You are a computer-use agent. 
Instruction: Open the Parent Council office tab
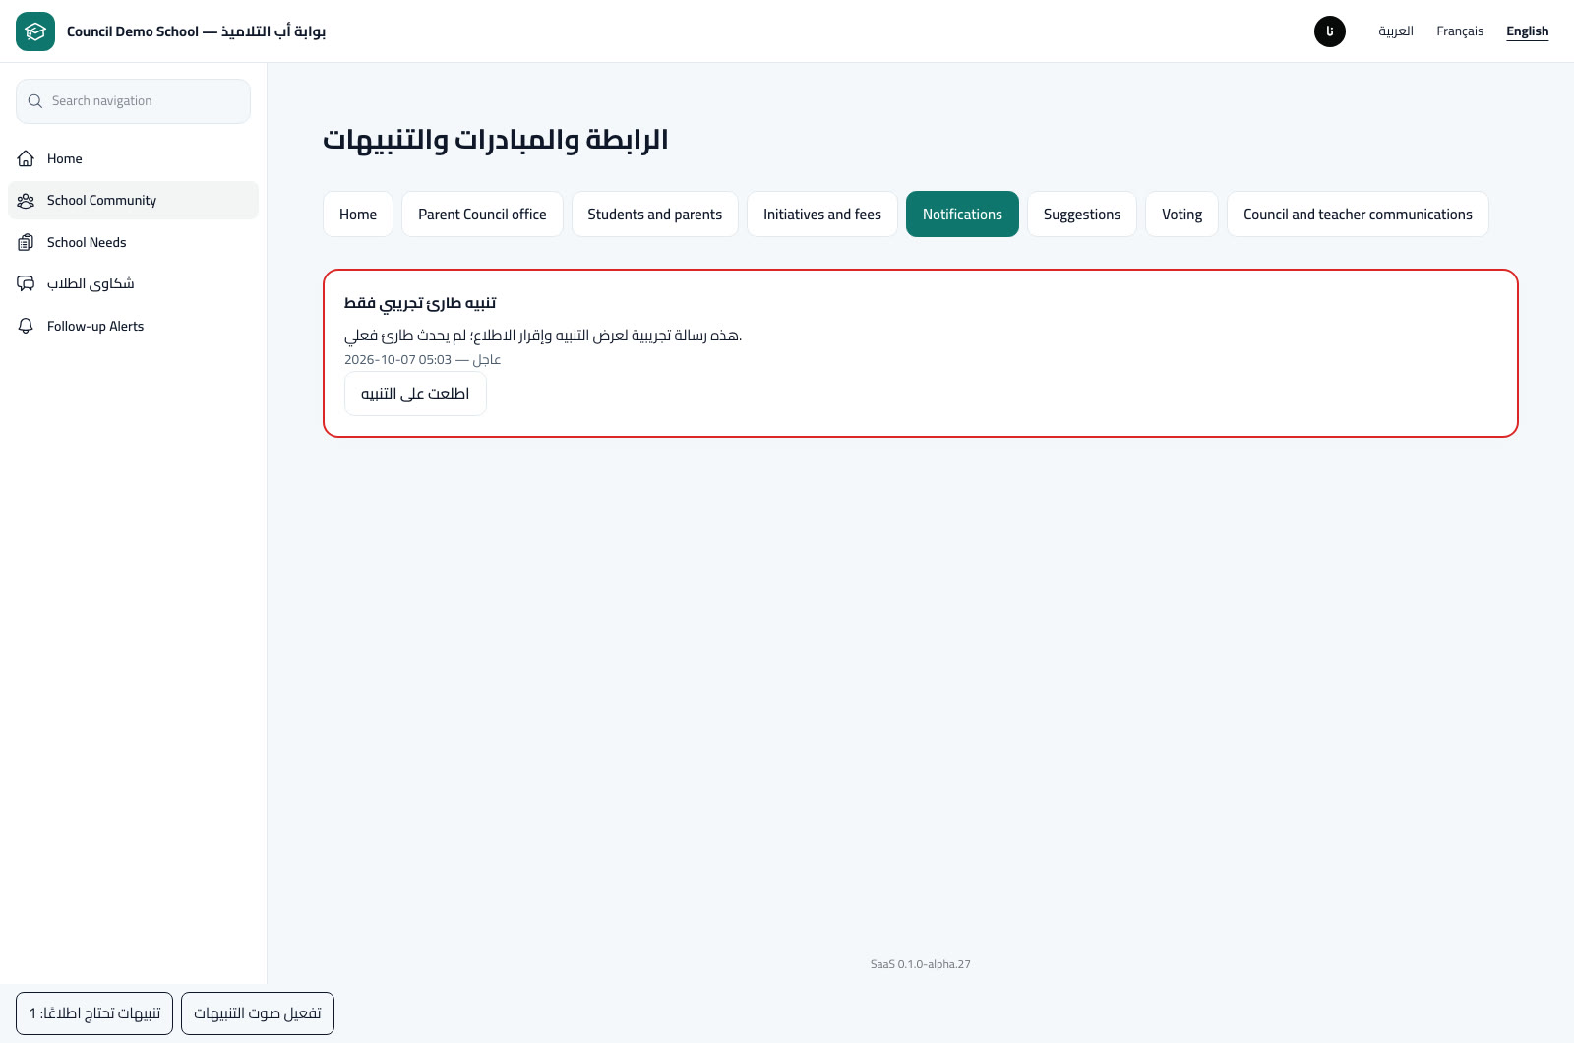click(x=482, y=215)
